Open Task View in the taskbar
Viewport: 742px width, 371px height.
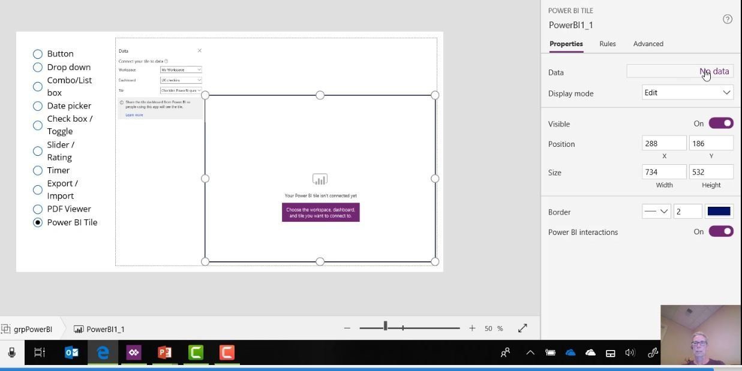pyautogui.click(x=40, y=352)
